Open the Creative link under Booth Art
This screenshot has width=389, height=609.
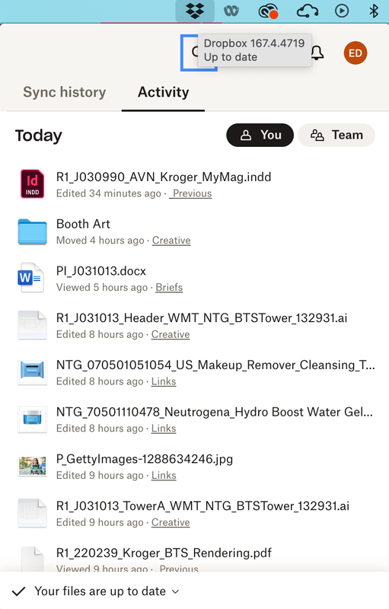point(171,241)
